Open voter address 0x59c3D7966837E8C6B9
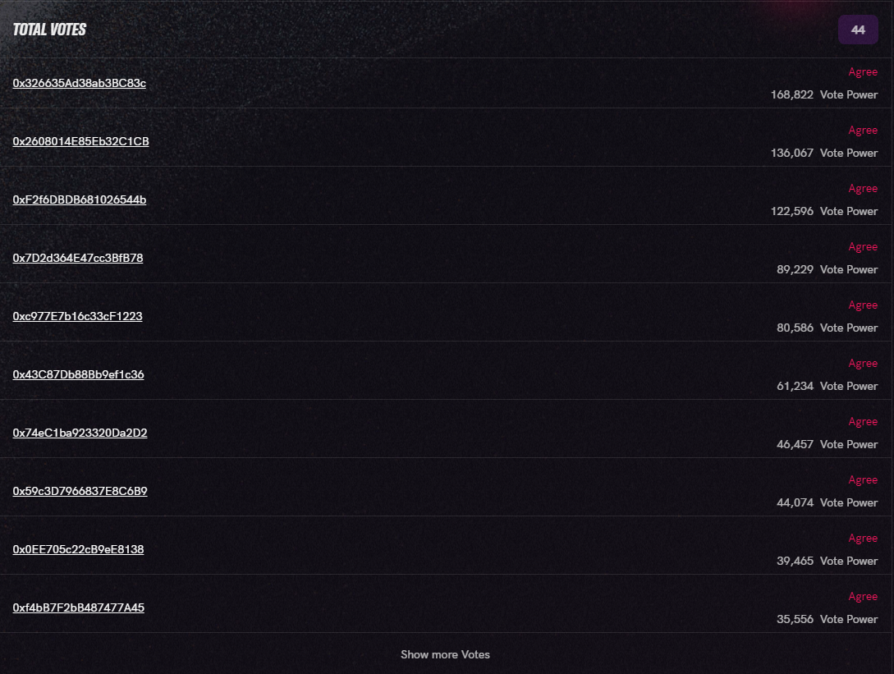Screen dimensions: 894x674 80,491
